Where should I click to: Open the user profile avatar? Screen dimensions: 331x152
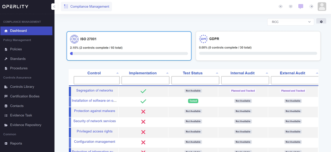(x=322, y=6)
